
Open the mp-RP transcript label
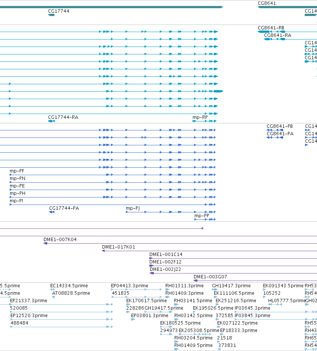[200, 117]
